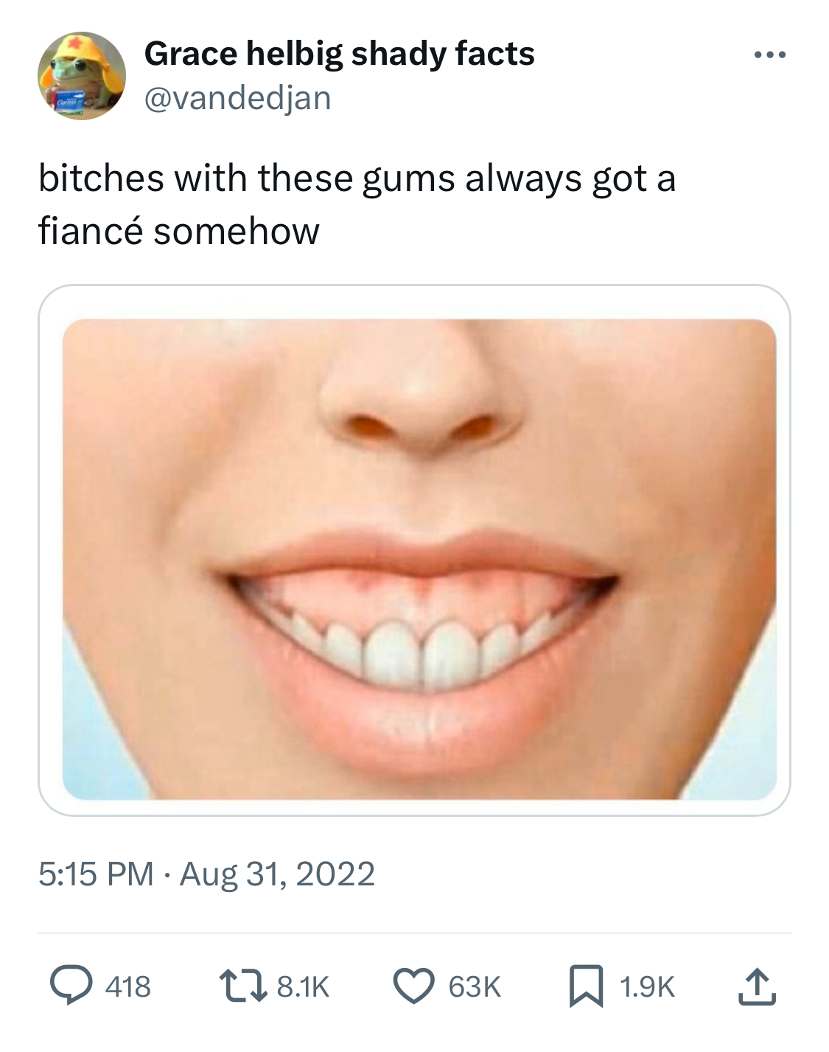Open the reply speech bubble icon
Viewport: 829px width, 1052px height.
[69, 986]
